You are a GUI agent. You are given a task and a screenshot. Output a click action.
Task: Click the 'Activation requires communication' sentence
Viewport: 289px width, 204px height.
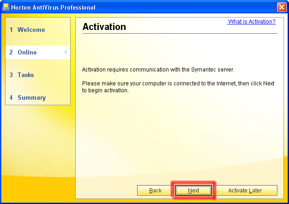[158, 70]
